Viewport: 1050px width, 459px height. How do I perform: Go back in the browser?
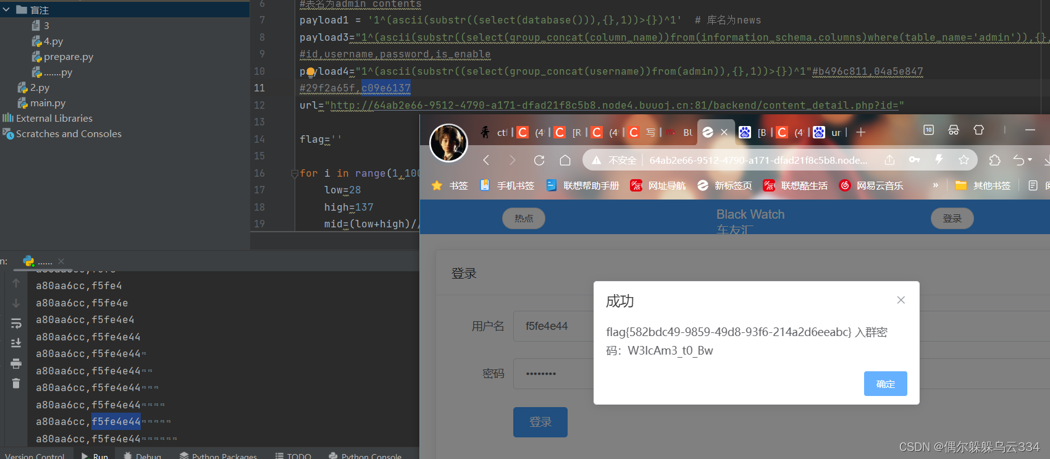(486, 160)
